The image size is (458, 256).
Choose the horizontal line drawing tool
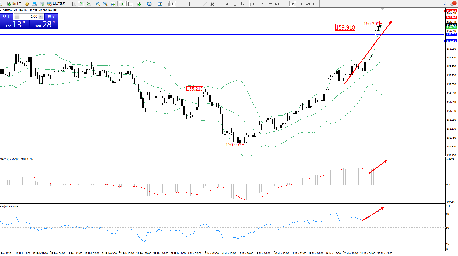tap(197, 4)
